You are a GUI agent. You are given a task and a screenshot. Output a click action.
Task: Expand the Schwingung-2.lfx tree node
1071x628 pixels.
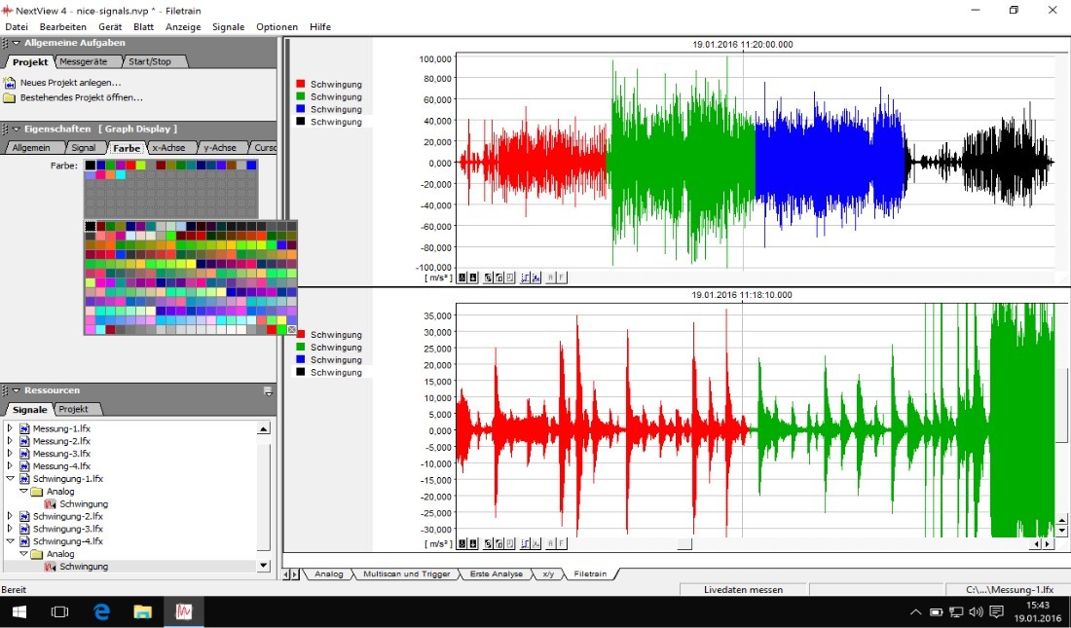pos(11,516)
